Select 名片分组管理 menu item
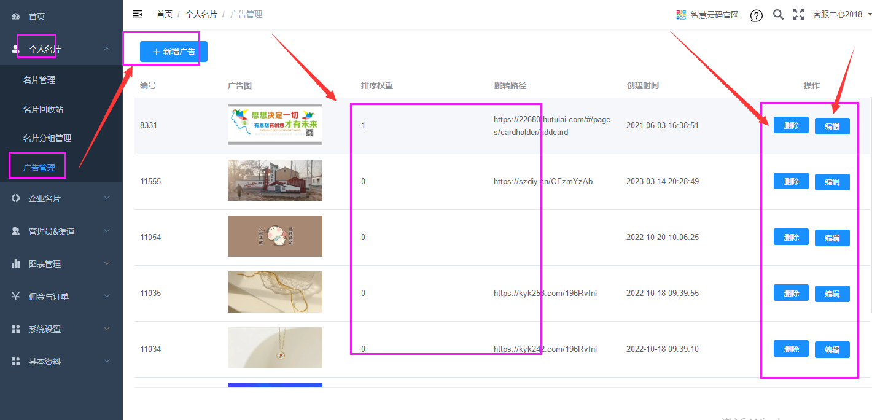Image resolution: width=872 pixels, height=420 pixels. pyautogui.click(x=47, y=138)
